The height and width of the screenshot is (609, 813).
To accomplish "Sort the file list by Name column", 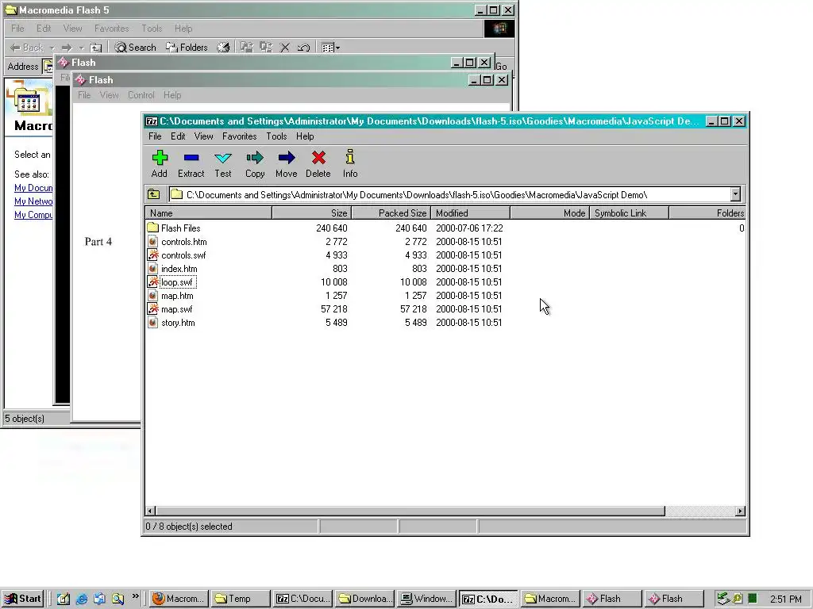I will click(x=209, y=213).
